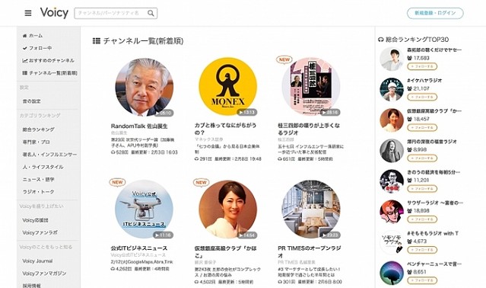This screenshot has width=486, height=288.
Task: Select 著名人・インフルエンサー category
Action: [49, 154]
